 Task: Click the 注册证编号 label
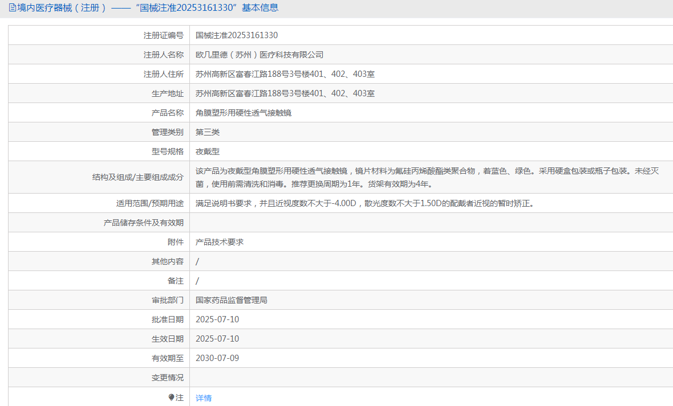coord(163,35)
